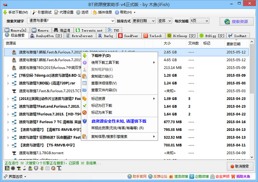This screenshot has height=182, width=258.
Task: Select the 速度与激情7.Fast.&.Furious.7.2015.TC row
Action: coord(126,91)
